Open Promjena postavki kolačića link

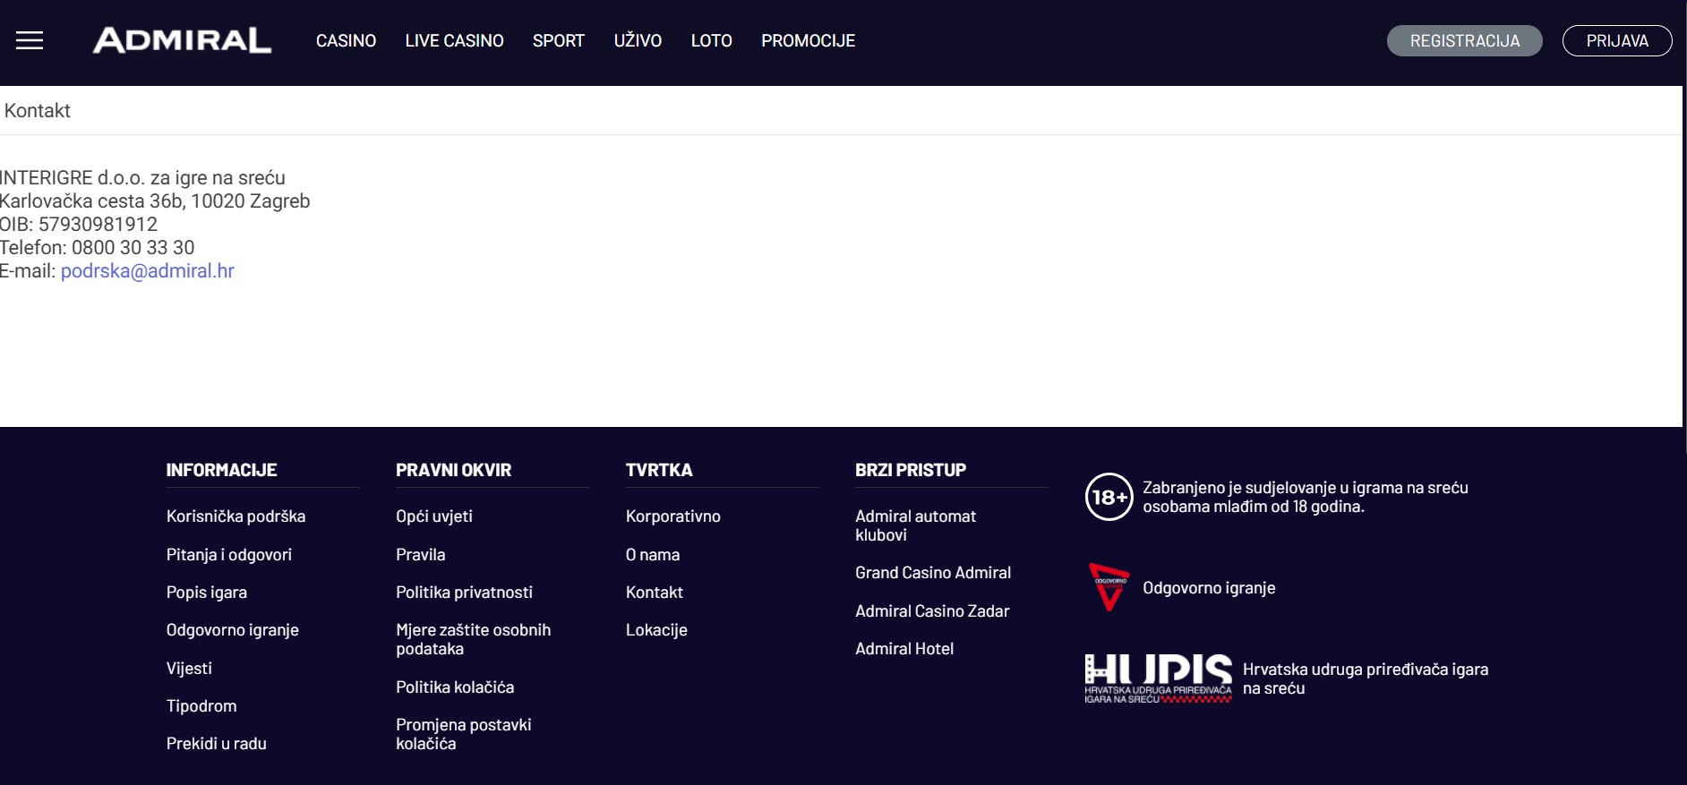[464, 734]
